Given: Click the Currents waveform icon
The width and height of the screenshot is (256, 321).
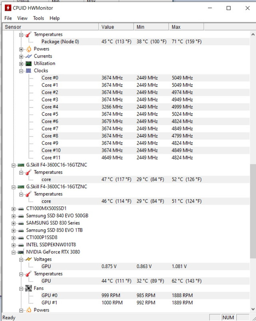Looking at the screenshot, I should tap(29, 56).
